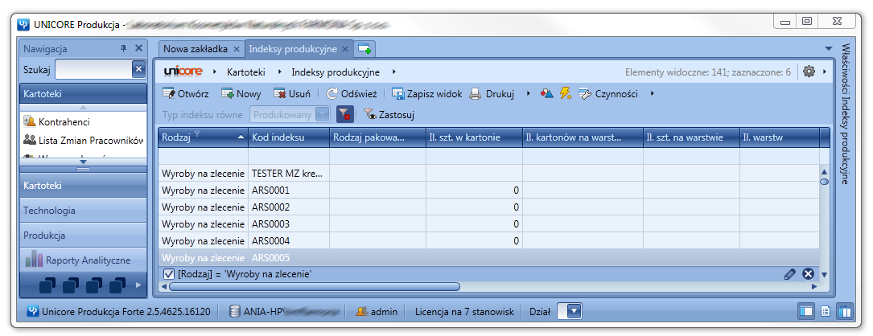Screen dimensions: 873x336
Task: Expand the settings gear menu arrow
Action: point(825,72)
